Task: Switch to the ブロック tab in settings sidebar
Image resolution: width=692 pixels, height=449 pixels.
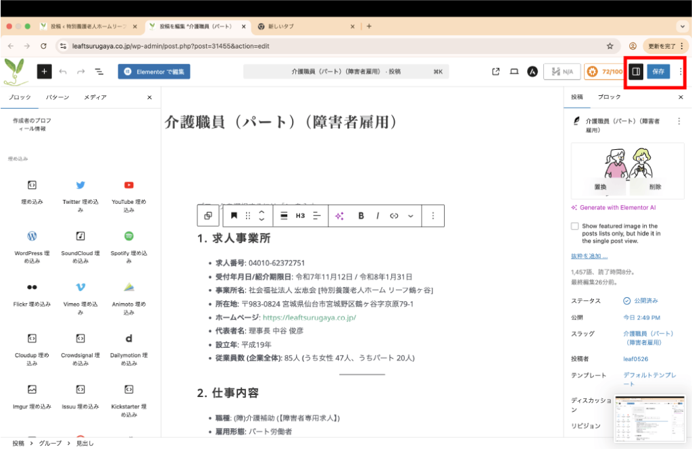Action: pos(609,97)
